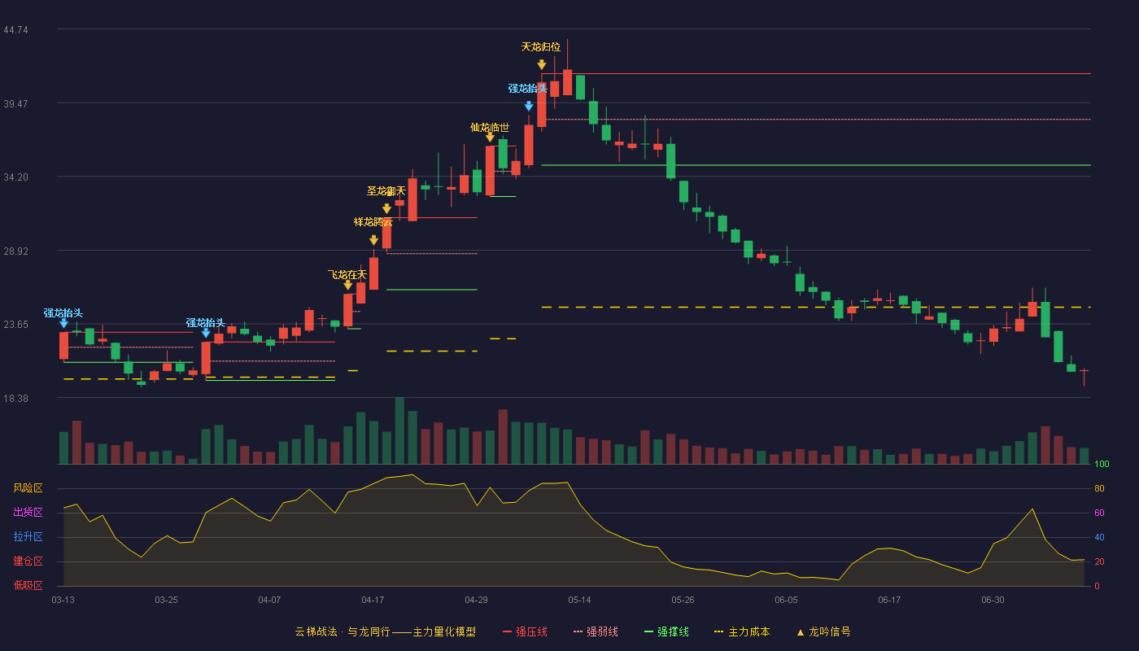
Task: Toggle the 强弱线 legend entry
Action: pyautogui.click(x=596, y=631)
